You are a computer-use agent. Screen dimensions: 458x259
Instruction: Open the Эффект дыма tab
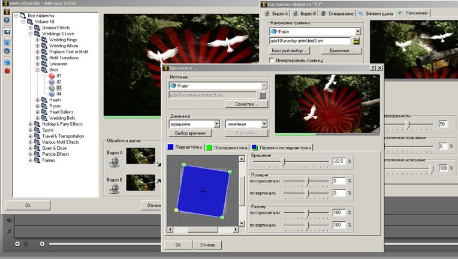[376, 13]
